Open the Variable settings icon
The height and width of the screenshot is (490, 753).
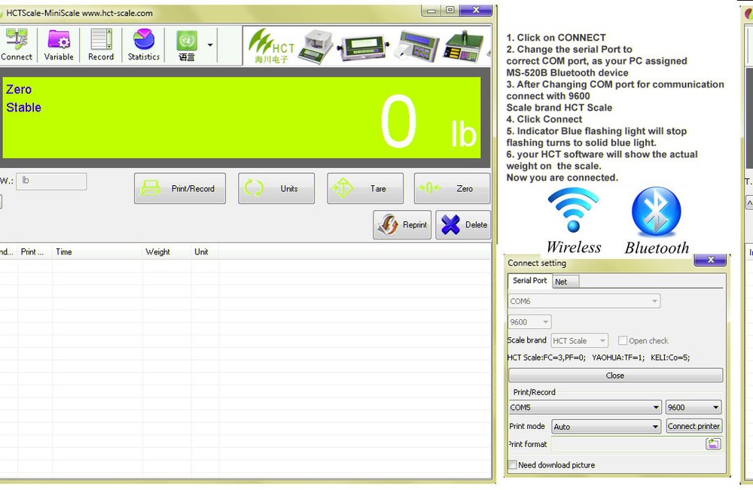[59, 45]
